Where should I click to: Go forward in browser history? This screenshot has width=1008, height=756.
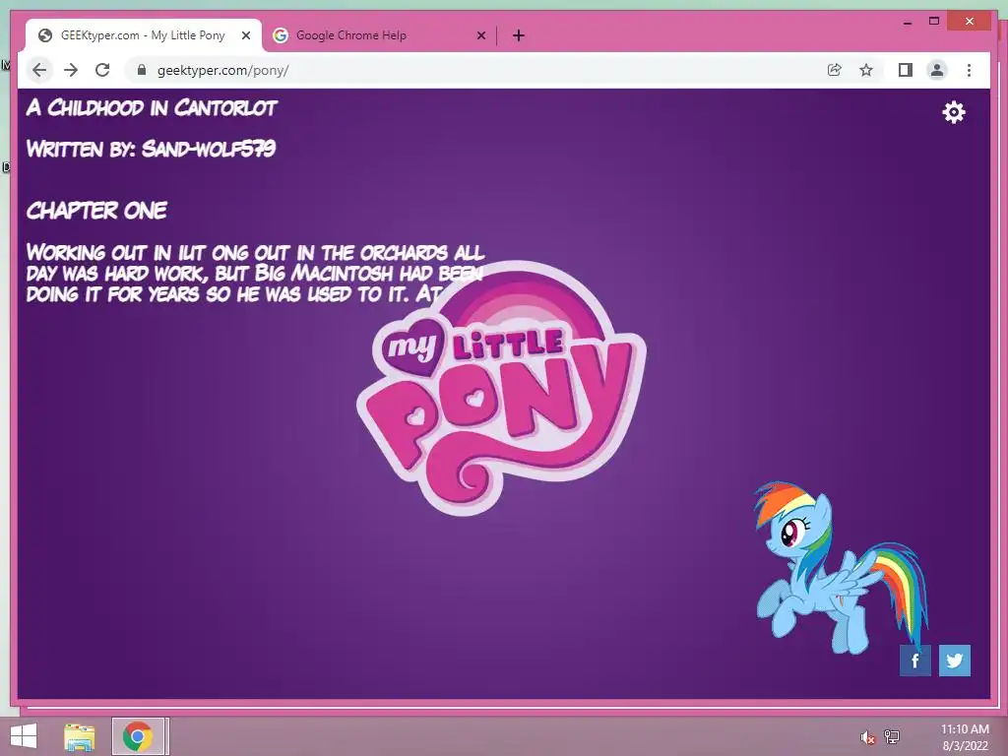[71, 70]
